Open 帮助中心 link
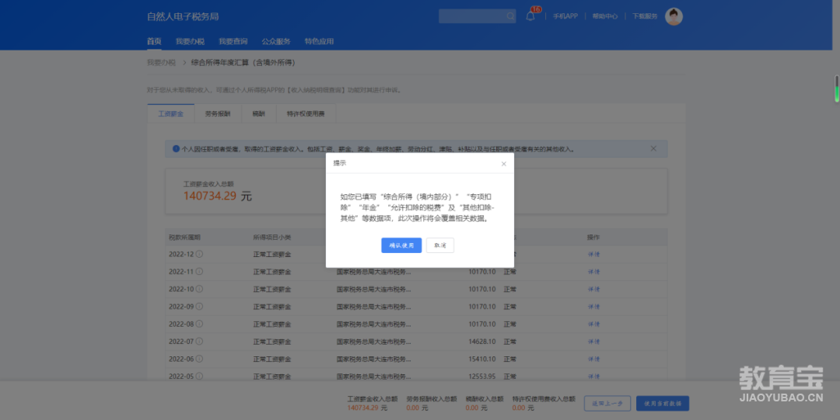 [x=605, y=16]
